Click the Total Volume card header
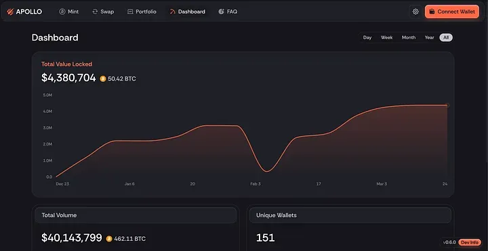Image resolution: width=488 pixels, height=251 pixels. 136,215
